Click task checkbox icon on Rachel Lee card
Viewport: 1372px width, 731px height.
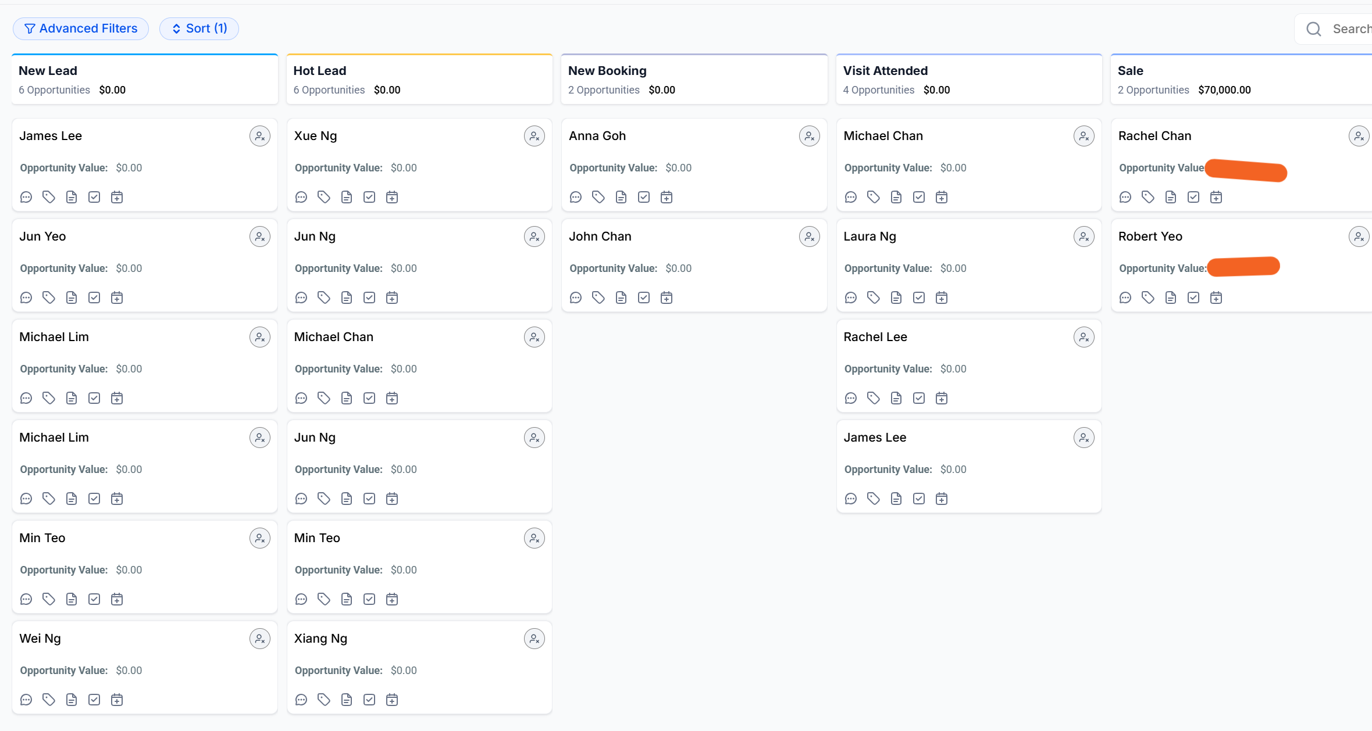919,399
